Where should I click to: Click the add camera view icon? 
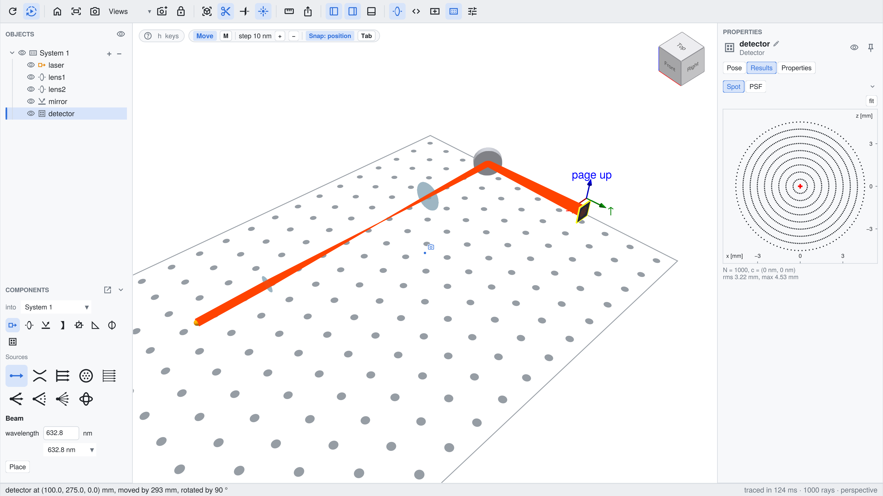[162, 11]
